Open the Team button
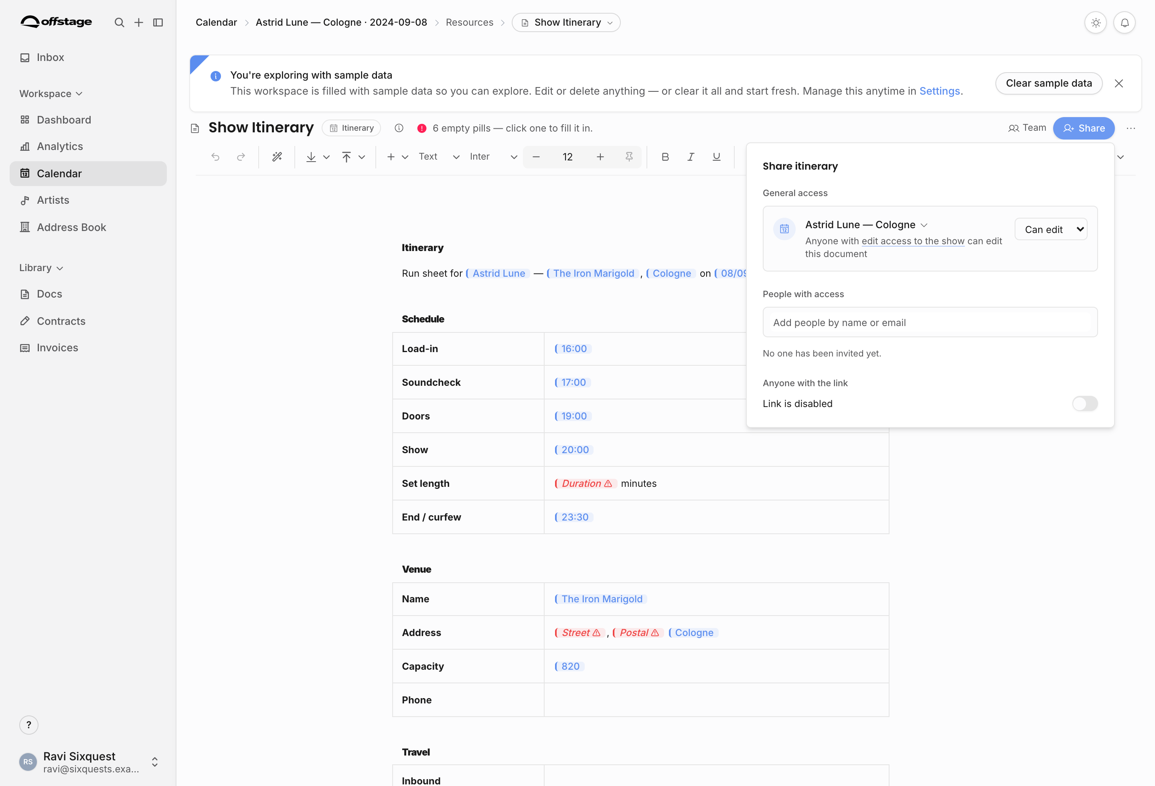Image resolution: width=1155 pixels, height=786 pixels. coord(1027,128)
